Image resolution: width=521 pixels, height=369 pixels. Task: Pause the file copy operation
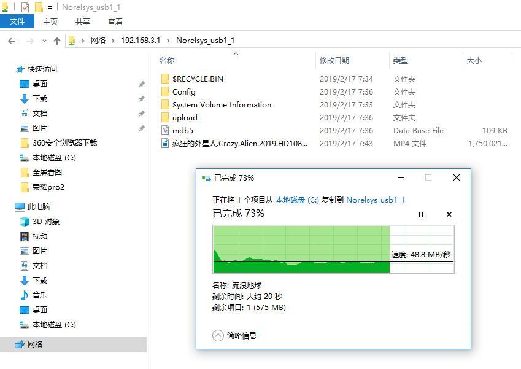point(420,214)
